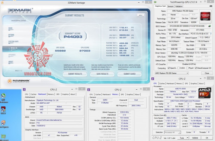
Task: Open Mainboard tab in CPU-Z processor window
Action: [171, 84]
